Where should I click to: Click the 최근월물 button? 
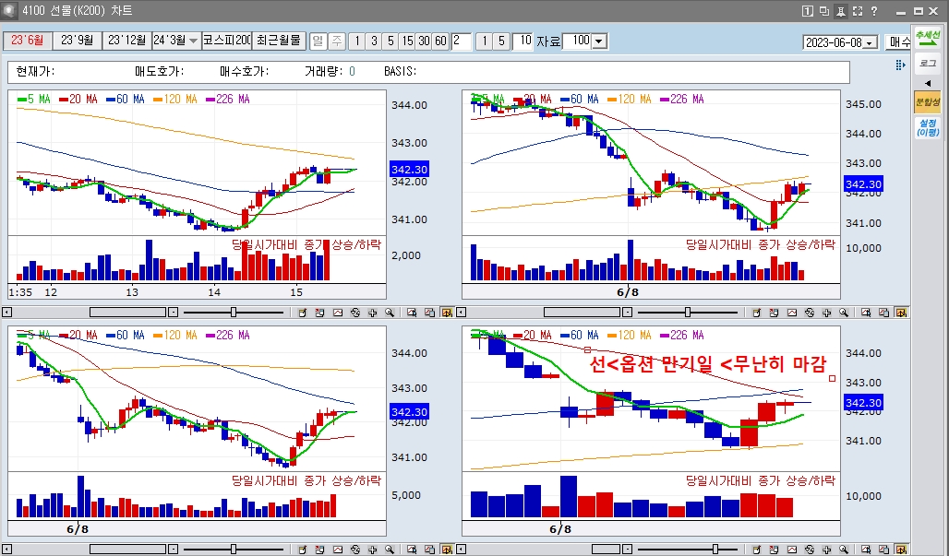279,41
